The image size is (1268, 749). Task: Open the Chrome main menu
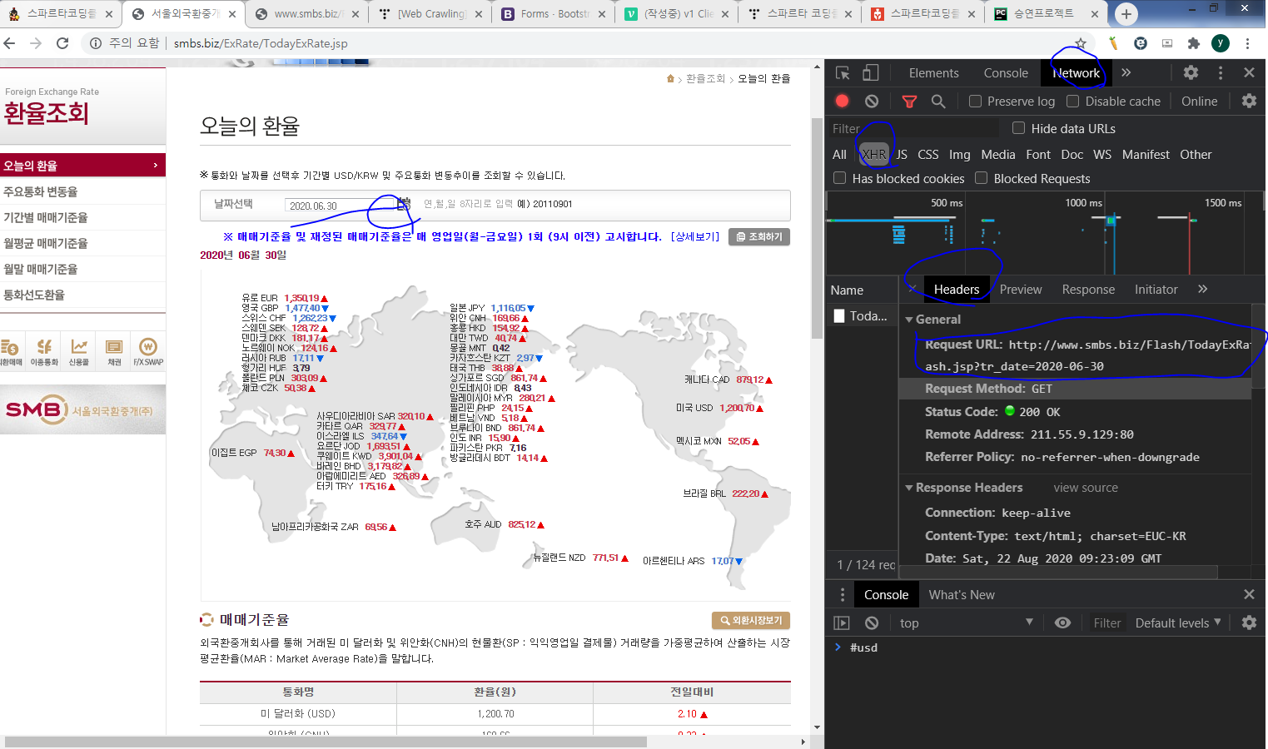[1247, 43]
